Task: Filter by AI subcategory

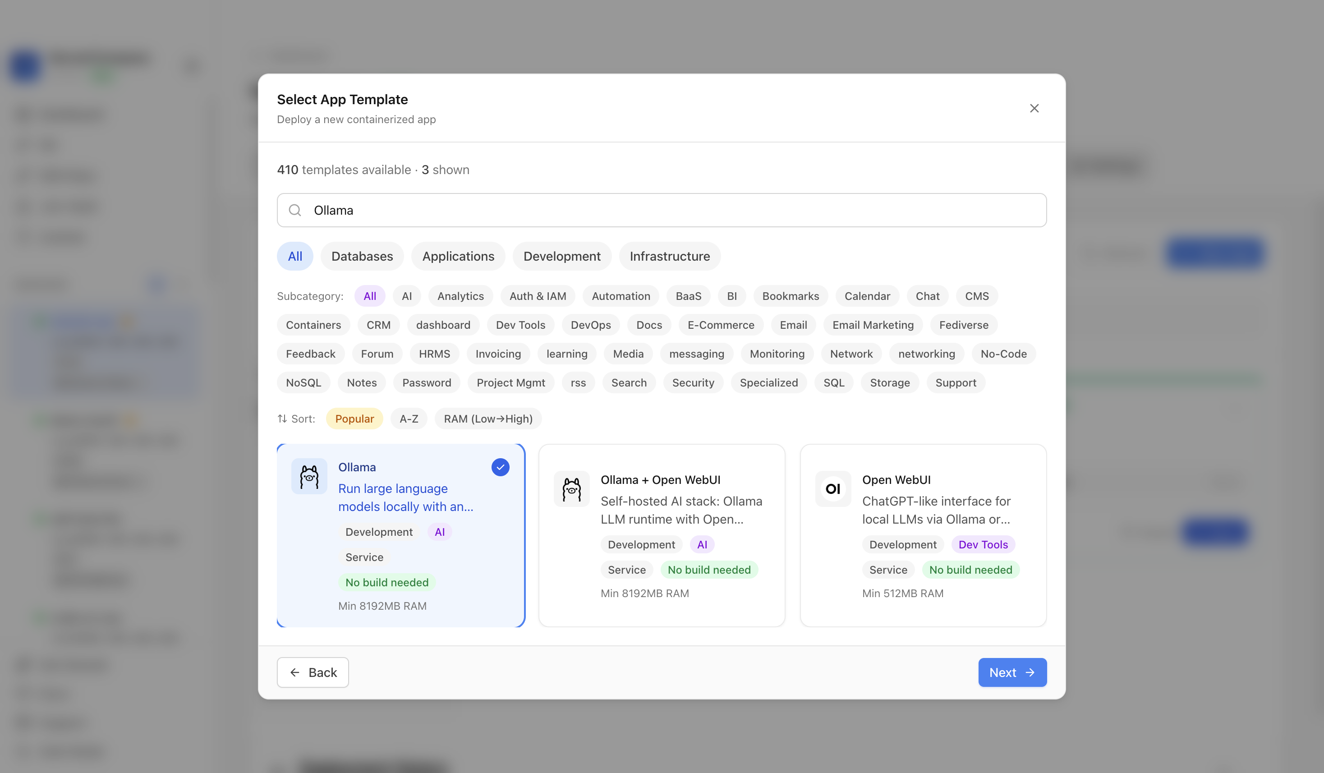Action: pos(407,296)
